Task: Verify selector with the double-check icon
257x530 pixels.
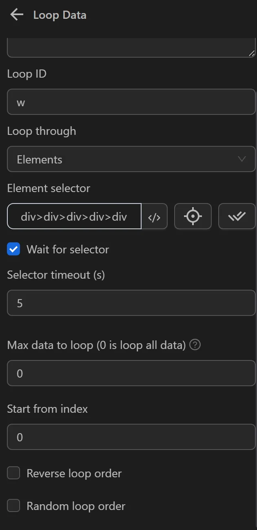Action: pos(237,216)
